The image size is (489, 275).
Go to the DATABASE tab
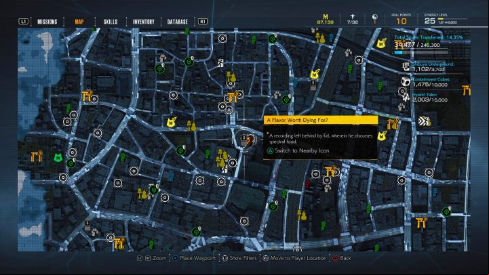(178, 22)
